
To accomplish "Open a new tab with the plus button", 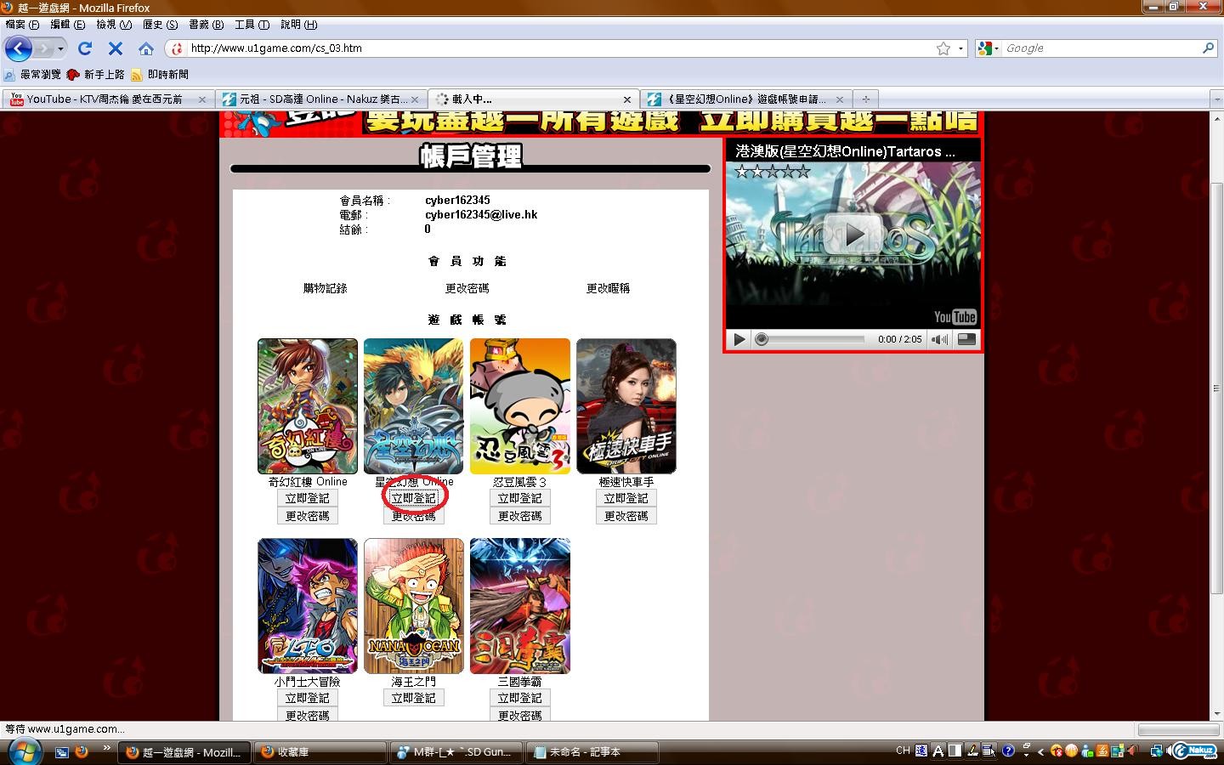I will pyautogui.click(x=865, y=99).
